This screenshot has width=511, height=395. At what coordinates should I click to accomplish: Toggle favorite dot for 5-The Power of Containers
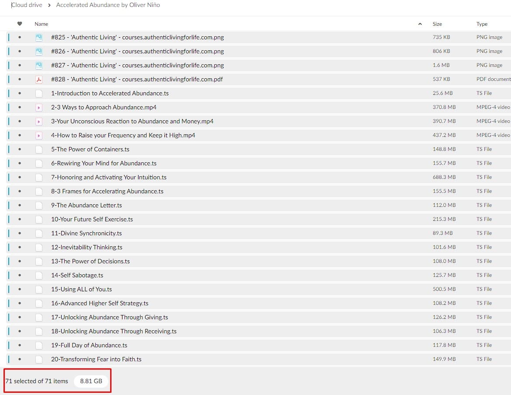19,149
